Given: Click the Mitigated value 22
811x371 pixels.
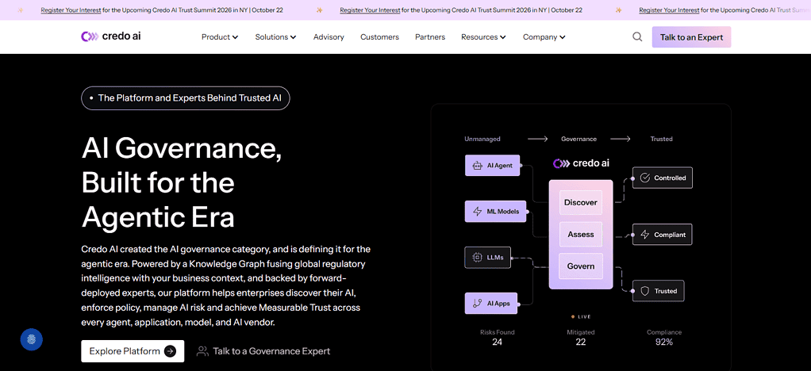Looking at the screenshot, I should (x=580, y=342).
